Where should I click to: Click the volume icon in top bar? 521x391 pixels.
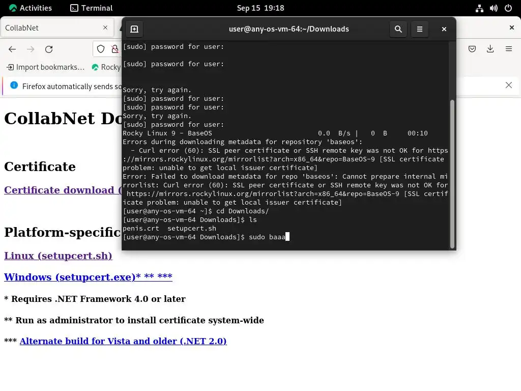click(x=494, y=8)
